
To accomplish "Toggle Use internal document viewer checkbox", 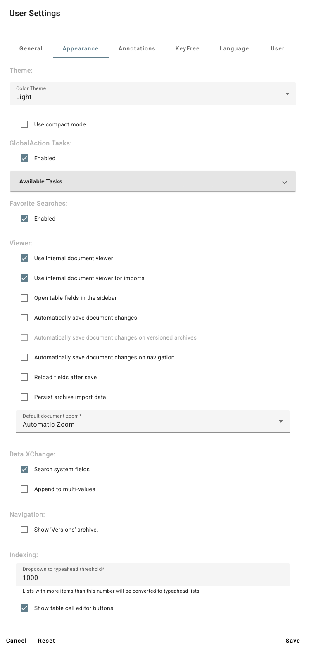I will pyautogui.click(x=24, y=258).
